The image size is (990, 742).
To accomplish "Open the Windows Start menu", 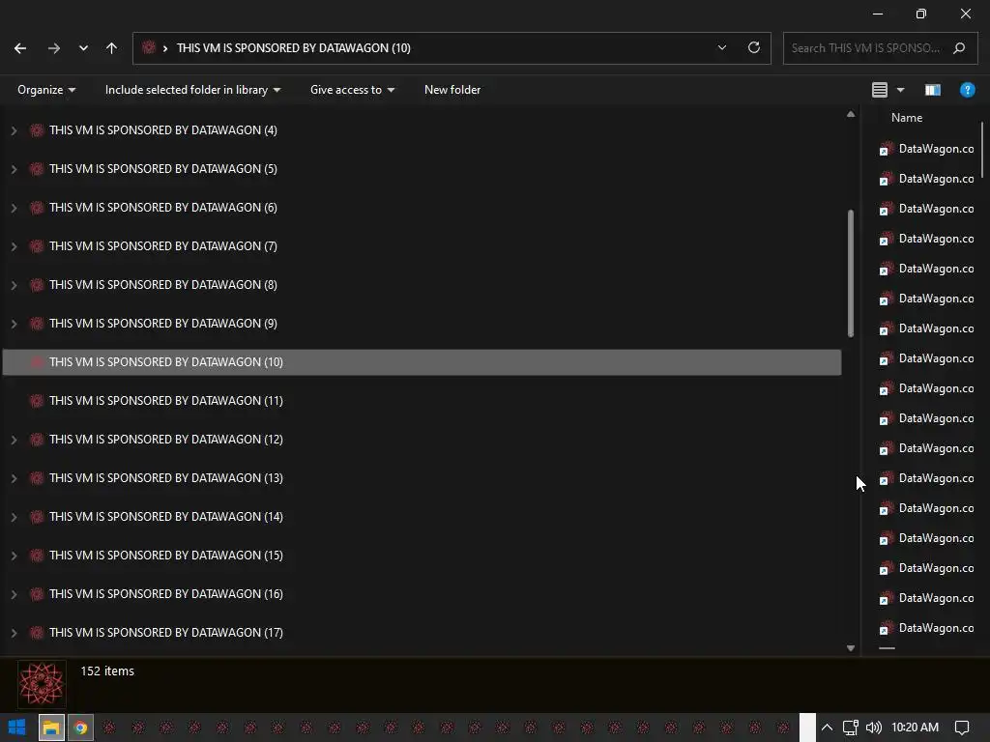I will pos(17,727).
